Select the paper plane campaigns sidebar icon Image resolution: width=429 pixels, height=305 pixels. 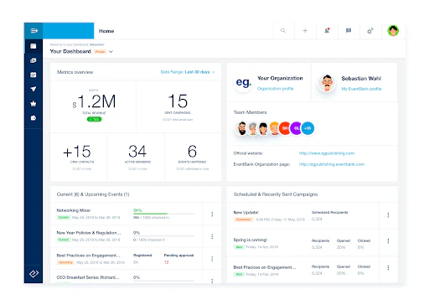pos(34,89)
